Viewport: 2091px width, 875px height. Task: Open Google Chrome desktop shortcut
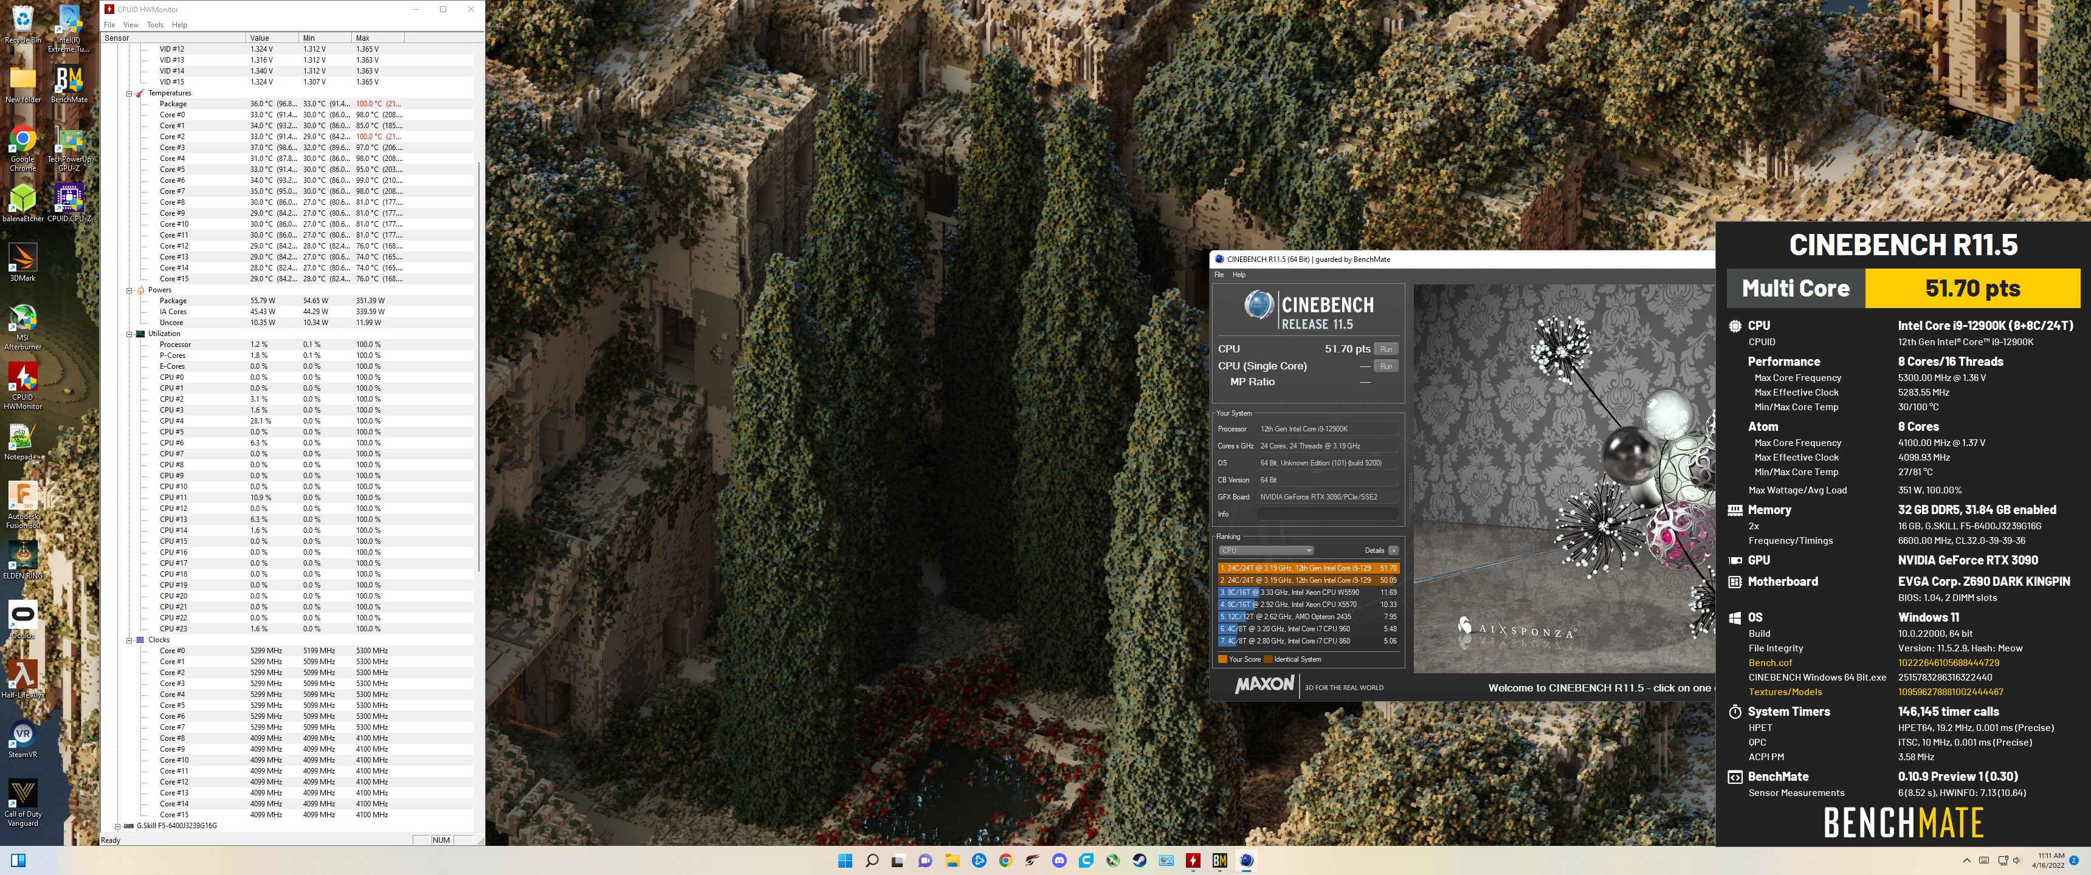(22, 148)
